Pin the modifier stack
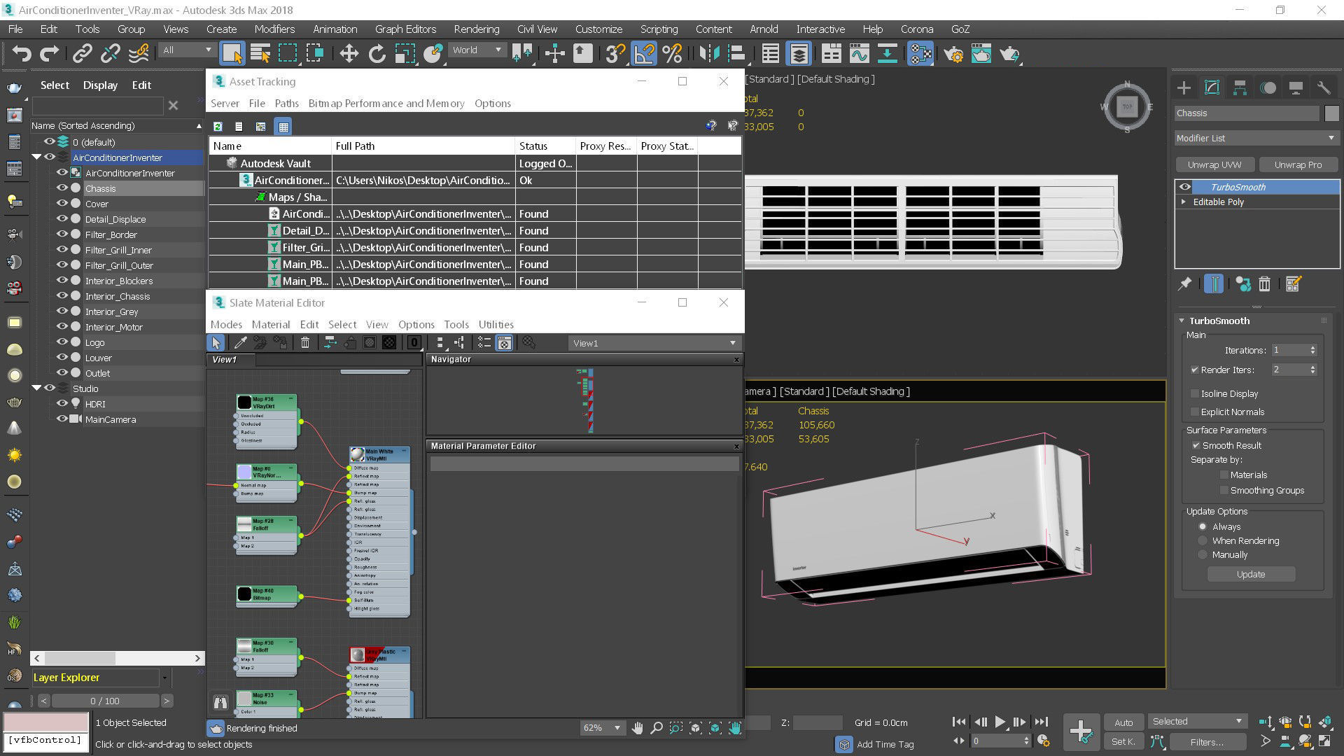 click(x=1184, y=283)
